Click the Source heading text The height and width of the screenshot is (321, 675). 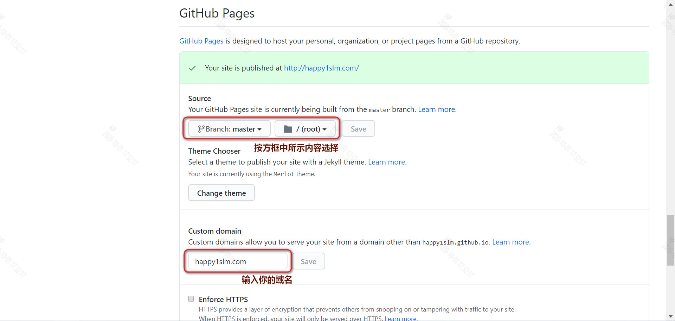(199, 99)
